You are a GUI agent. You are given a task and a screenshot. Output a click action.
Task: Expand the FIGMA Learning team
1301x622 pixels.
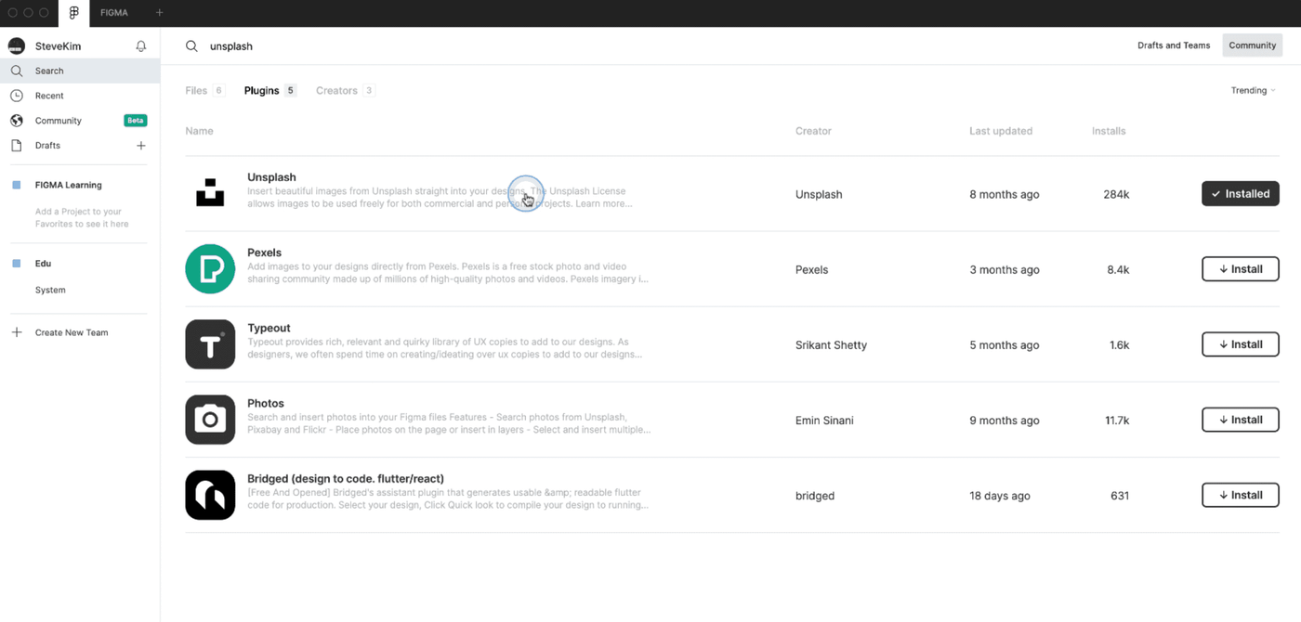[x=69, y=185]
